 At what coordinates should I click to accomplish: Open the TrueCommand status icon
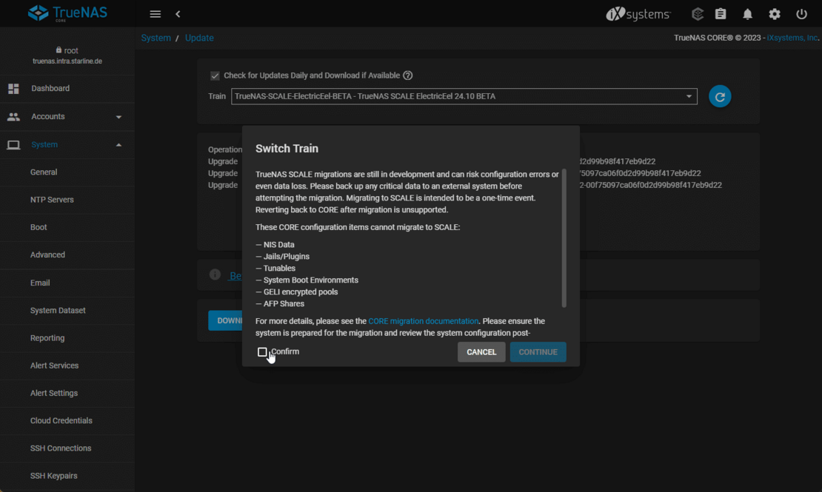click(x=697, y=14)
